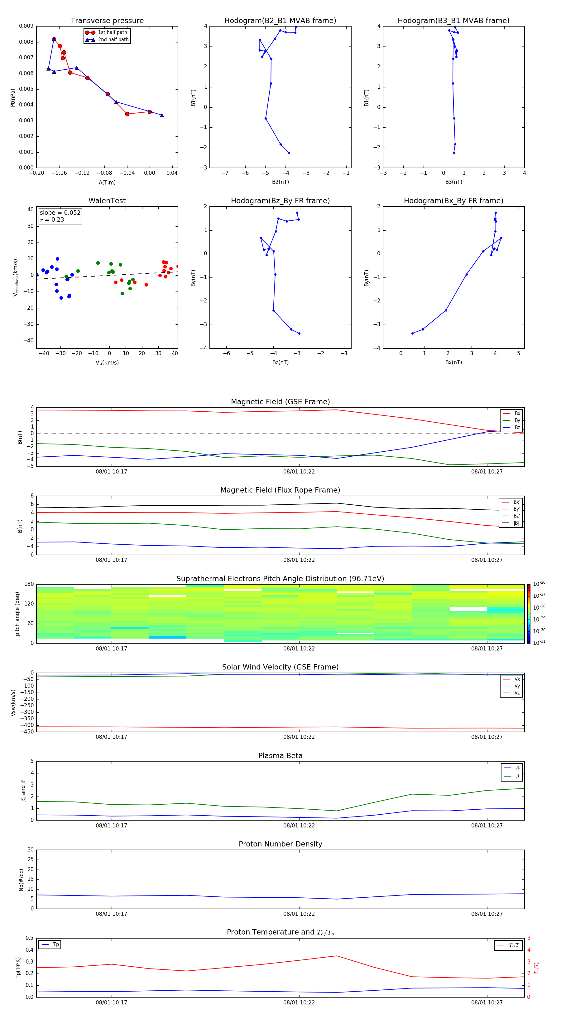Screen dimensions: 561x1030
Task: Click the "Np(#/cc)" axis label
Action: pyautogui.click(x=21, y=880)
